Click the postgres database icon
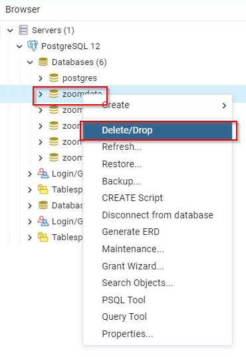Viewport: 246px width, 357px height. pyautogui.click(x=54, y=78)
